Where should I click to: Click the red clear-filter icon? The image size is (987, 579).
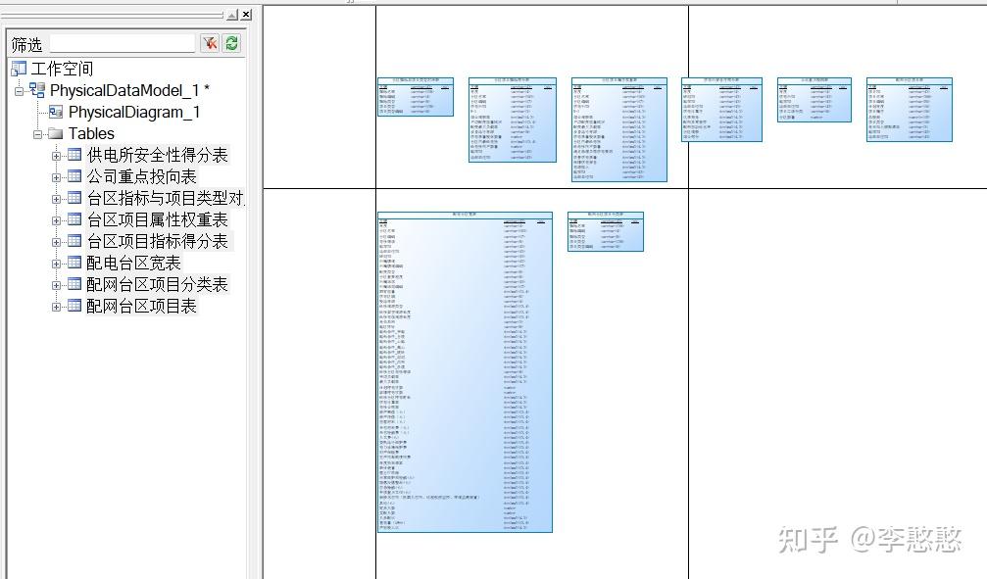(211, 41)
